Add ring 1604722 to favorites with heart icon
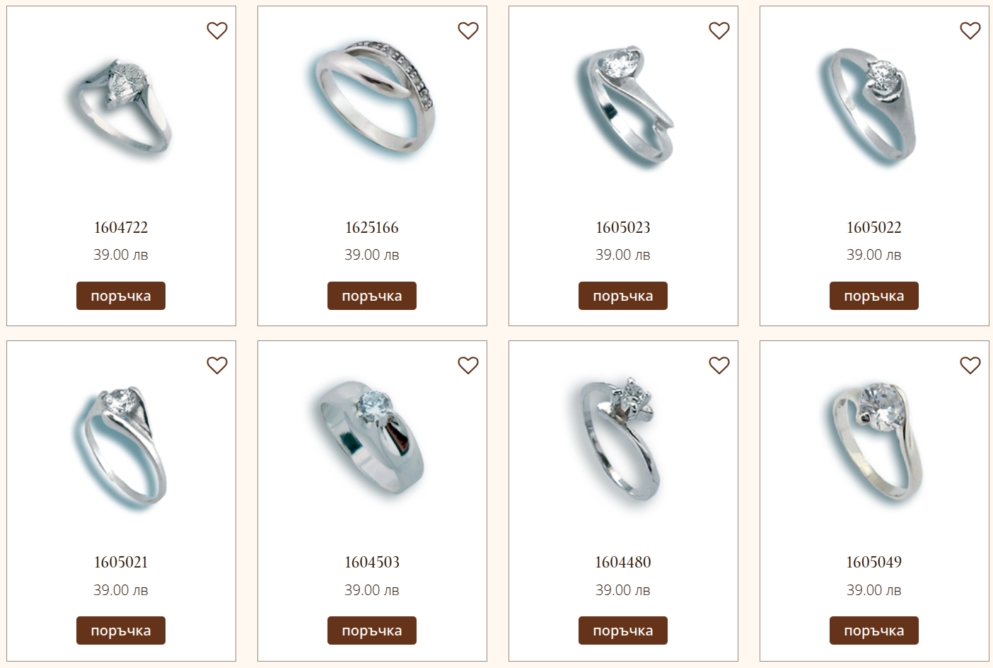Image resolution: width=993 pixels, height=668 pixels. [217, 30]
